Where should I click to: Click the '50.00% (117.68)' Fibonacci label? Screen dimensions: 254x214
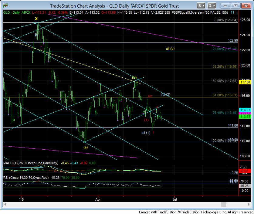(x=225, y=81)
